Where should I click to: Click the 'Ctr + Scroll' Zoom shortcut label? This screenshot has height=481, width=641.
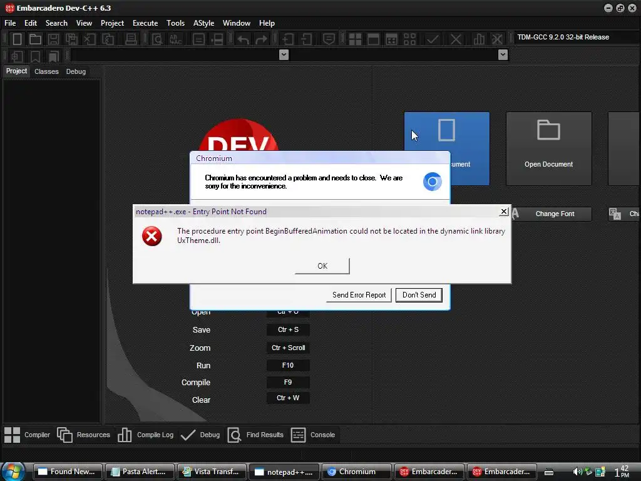tap(288, 348)
